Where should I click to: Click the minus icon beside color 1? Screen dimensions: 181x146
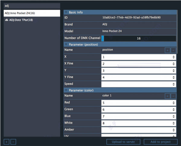[x=173, y=96]
